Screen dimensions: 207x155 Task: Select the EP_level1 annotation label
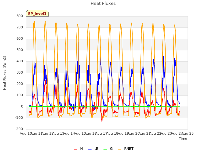coord(38,14)
